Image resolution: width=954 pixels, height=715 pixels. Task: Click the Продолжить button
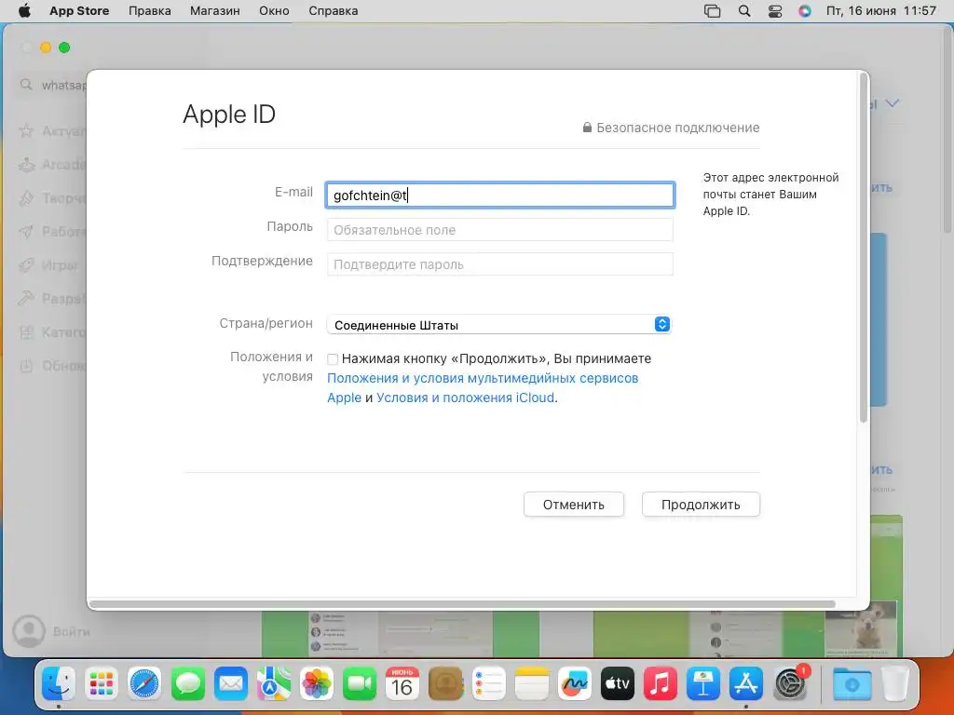[701, 505]
